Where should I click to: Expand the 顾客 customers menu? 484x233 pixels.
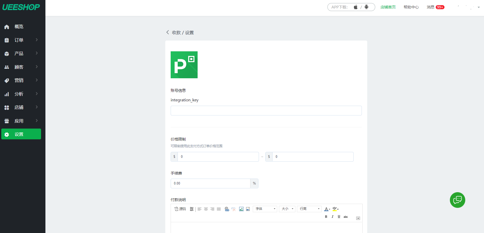[21, 67]
